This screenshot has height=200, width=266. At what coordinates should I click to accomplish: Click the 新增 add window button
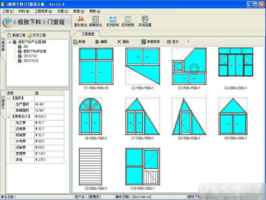pos(79,42)
